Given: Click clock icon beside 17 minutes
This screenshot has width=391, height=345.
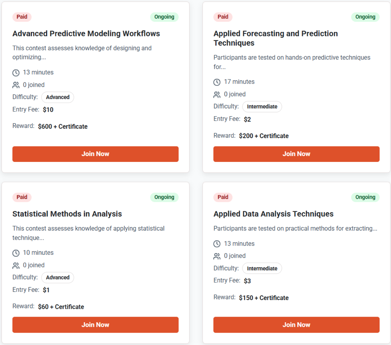Looking at the screenshot, I should click(217, 82).
